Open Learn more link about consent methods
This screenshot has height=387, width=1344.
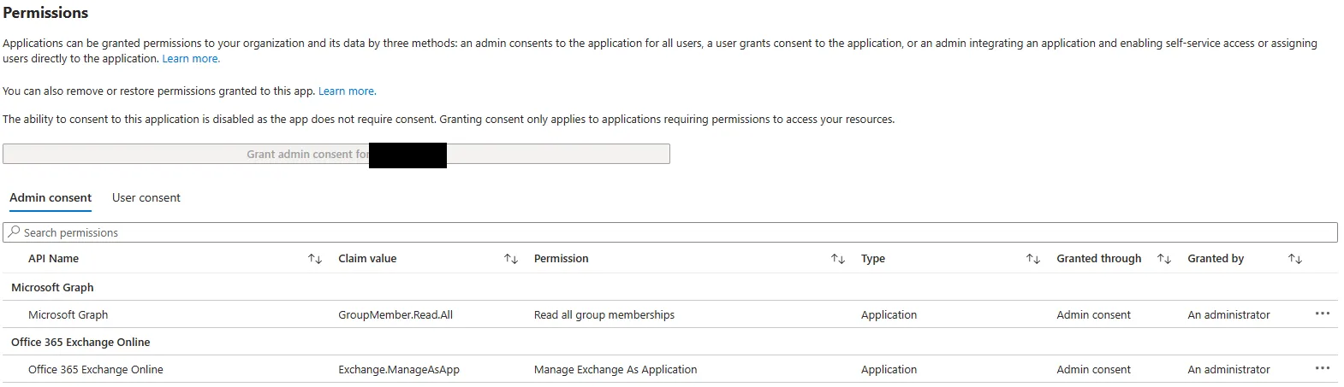point(191,59)
